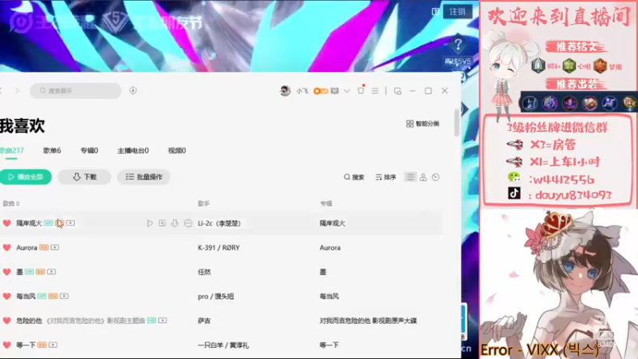The height and width of the screenshot is (359, 638).
Task: Open the listen-to-identify song icon beside search
Action: point(133,90)
